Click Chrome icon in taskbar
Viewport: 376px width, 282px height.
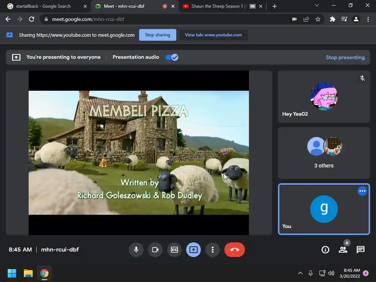coord(44,273)
